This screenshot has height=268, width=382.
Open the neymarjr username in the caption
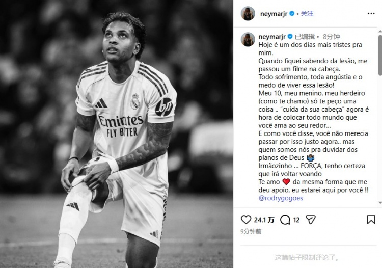pyautogui.click(x=272, y=37)
